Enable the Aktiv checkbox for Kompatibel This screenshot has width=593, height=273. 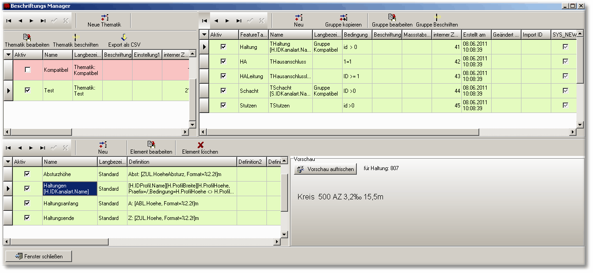(x=28, y=70)
